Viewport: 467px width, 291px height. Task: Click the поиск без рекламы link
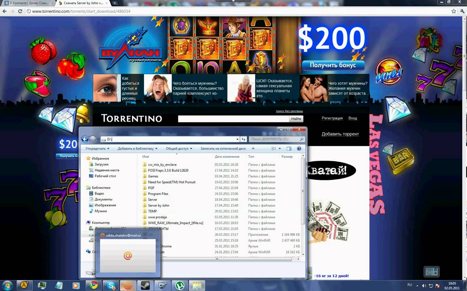289,111
